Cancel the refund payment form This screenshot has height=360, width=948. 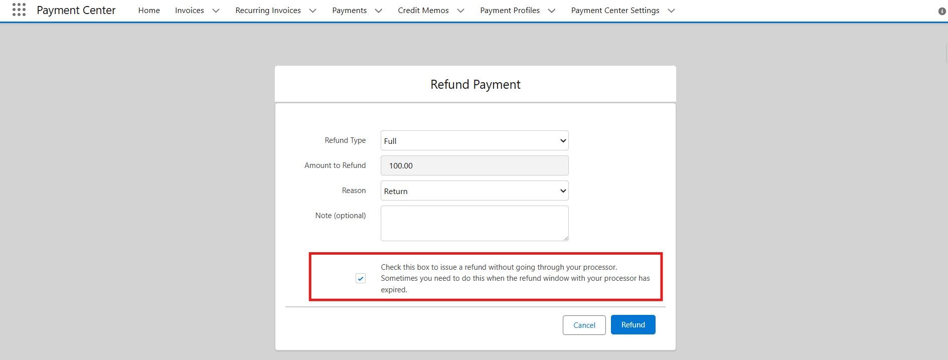pyautogui.click(x=584, y=325)
